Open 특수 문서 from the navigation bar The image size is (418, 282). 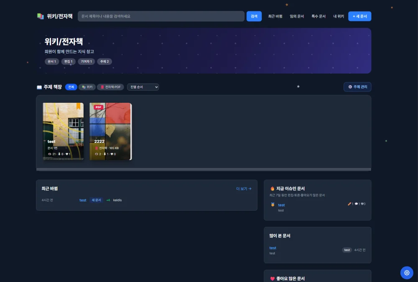(x=319, y=16)
